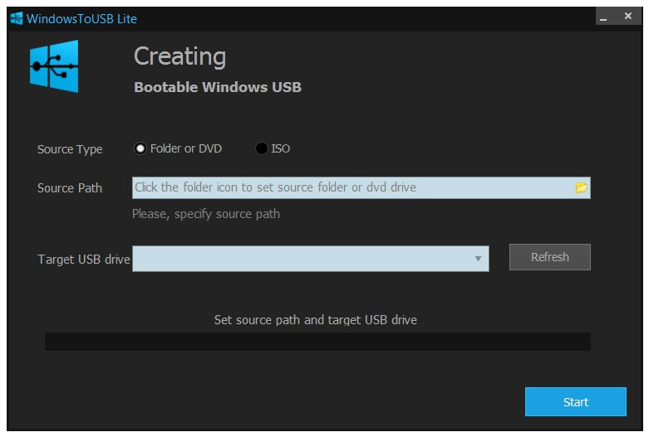Click the 'Target USB drive' label

point(84,260)
